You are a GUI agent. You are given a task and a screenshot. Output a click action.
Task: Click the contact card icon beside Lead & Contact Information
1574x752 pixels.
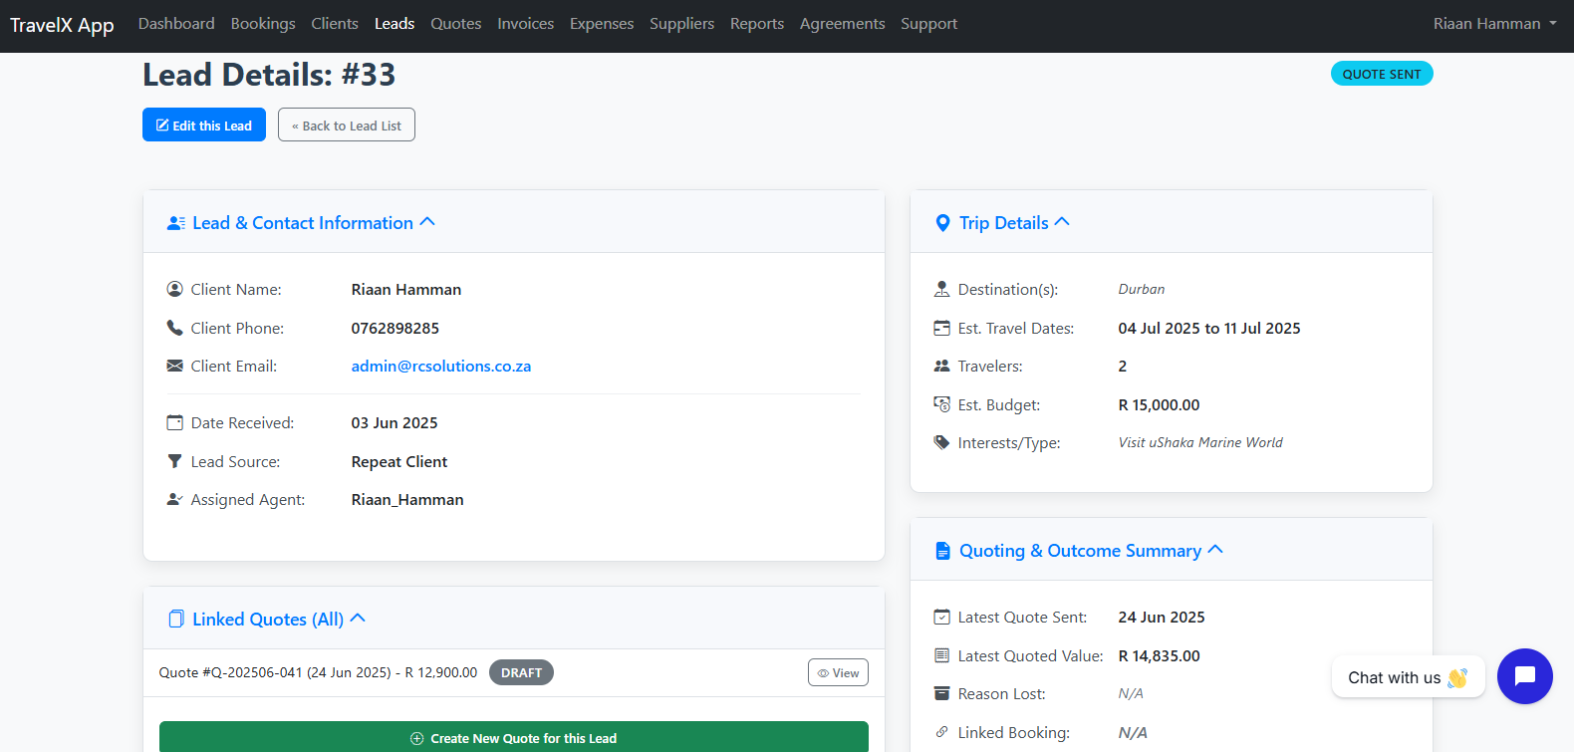click(176, 223)
